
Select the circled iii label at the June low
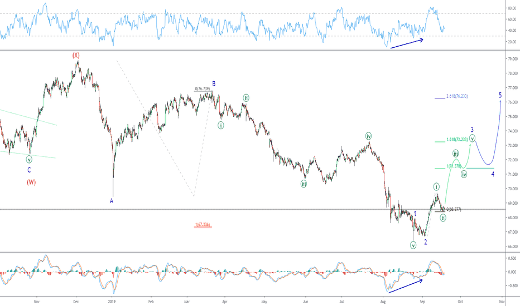pyautogui.click(x=304, y=184)
